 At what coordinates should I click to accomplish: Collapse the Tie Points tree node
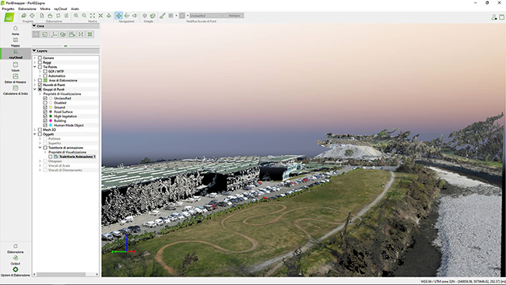point(35,67)
